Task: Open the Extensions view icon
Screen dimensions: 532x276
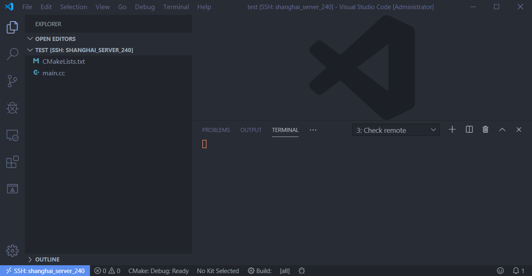Action: (12, 162)
